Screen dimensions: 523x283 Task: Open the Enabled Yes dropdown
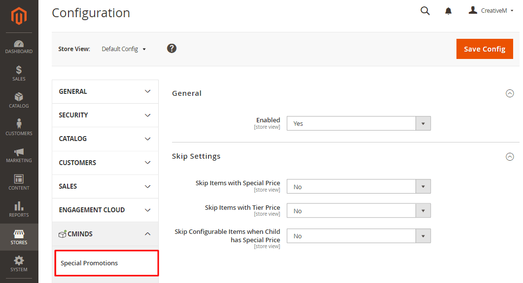click(358, 123)
